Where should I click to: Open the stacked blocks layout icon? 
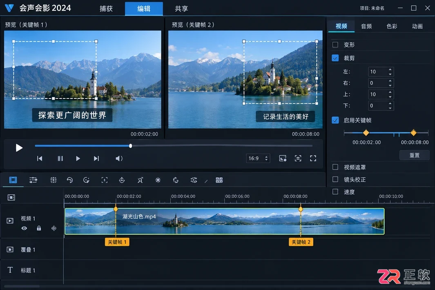219,180
